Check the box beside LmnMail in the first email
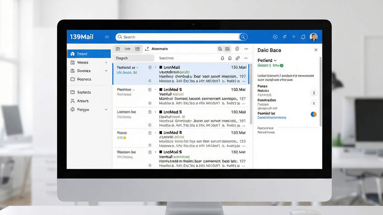This screenshot has height=215, width=383. [x=161, y=67]
